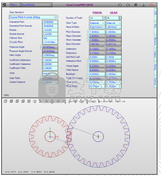Click pinion Add Mod Coef field
Screen dimensions: 161x176
pos(97,57)
